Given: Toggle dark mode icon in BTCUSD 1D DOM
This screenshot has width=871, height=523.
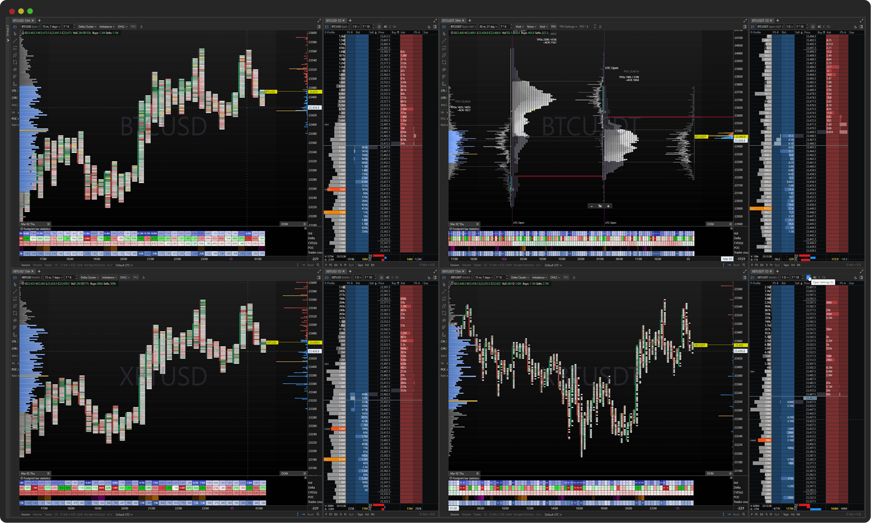Looking at the screenshot, I should (x=429, y=26).
